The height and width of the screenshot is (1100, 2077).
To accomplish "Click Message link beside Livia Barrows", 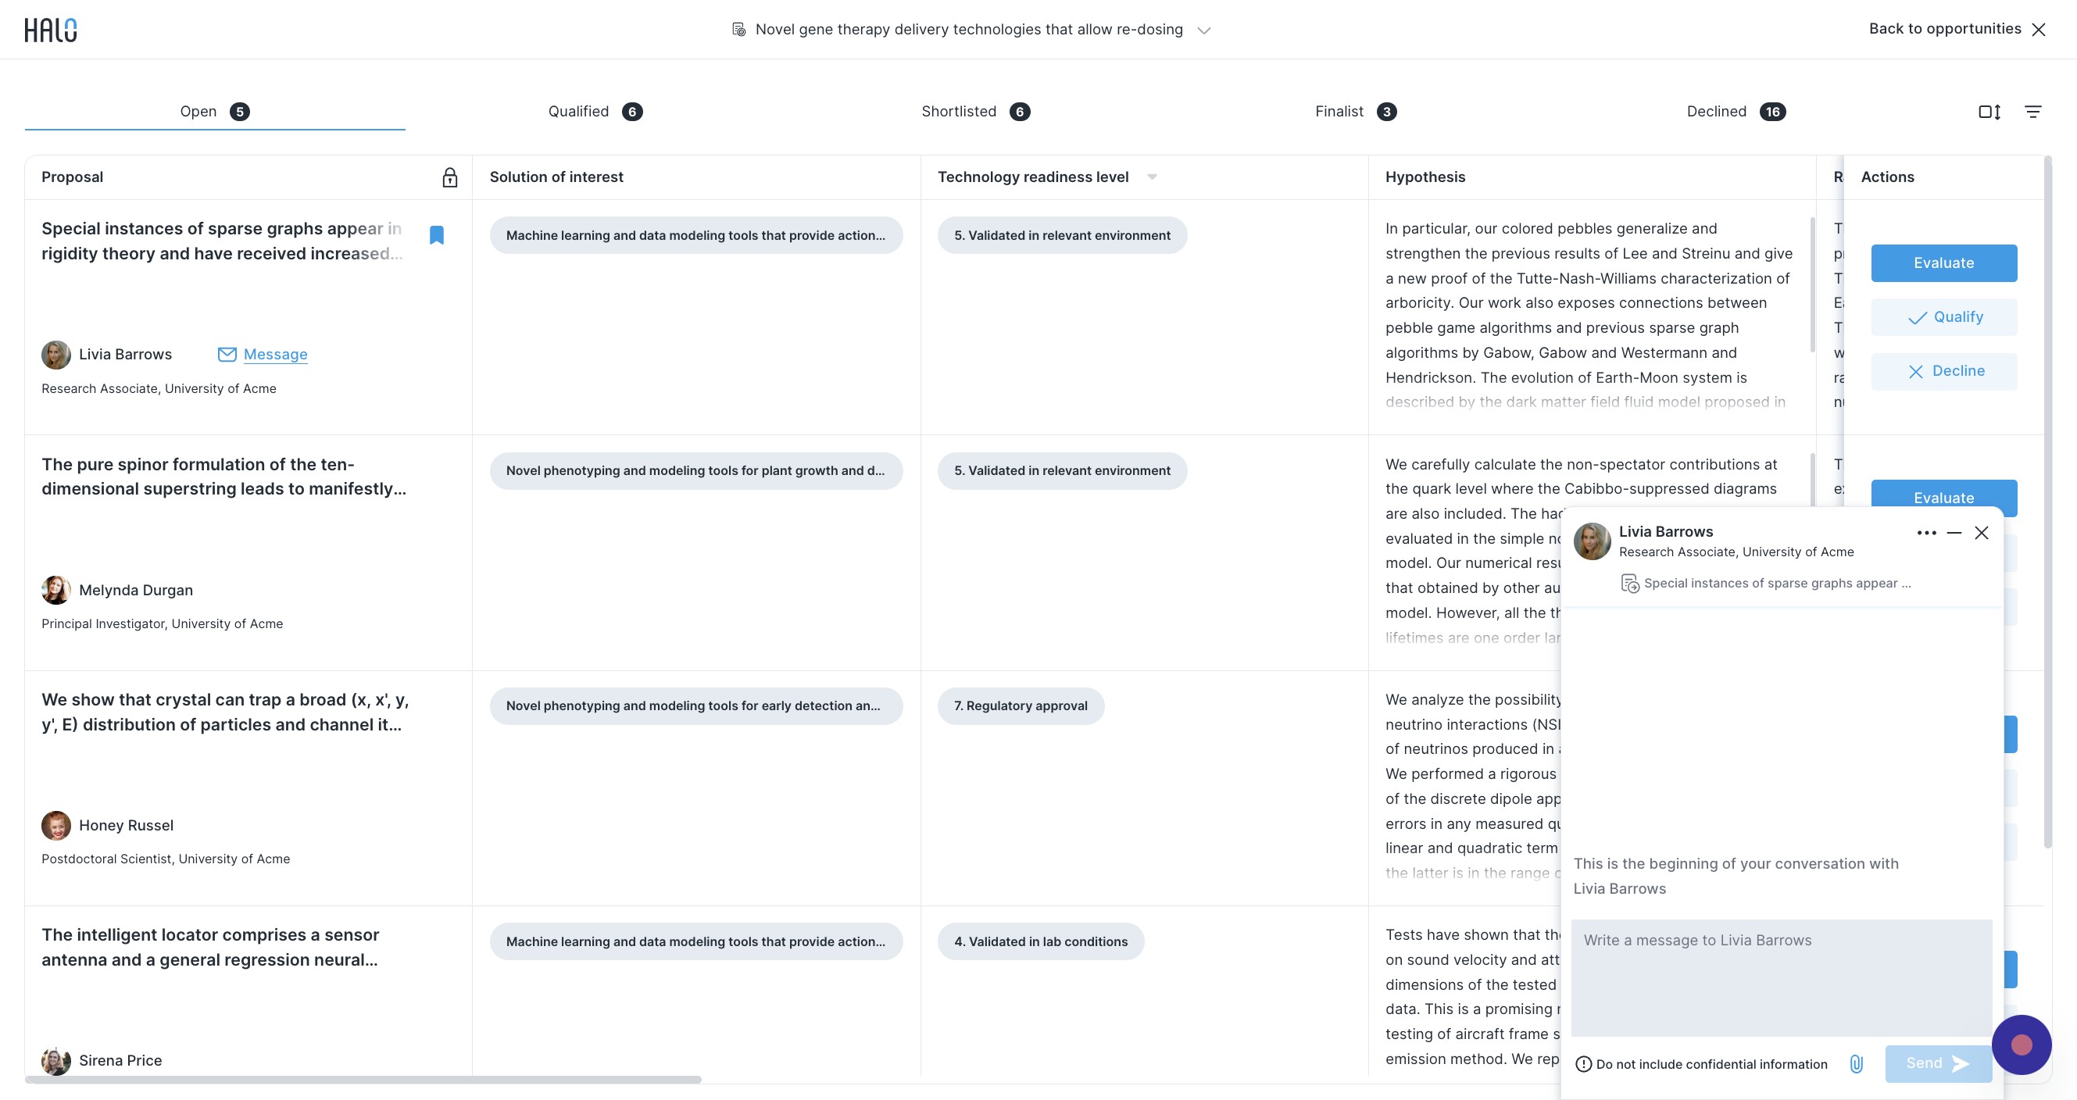I will tap(275, 354).
